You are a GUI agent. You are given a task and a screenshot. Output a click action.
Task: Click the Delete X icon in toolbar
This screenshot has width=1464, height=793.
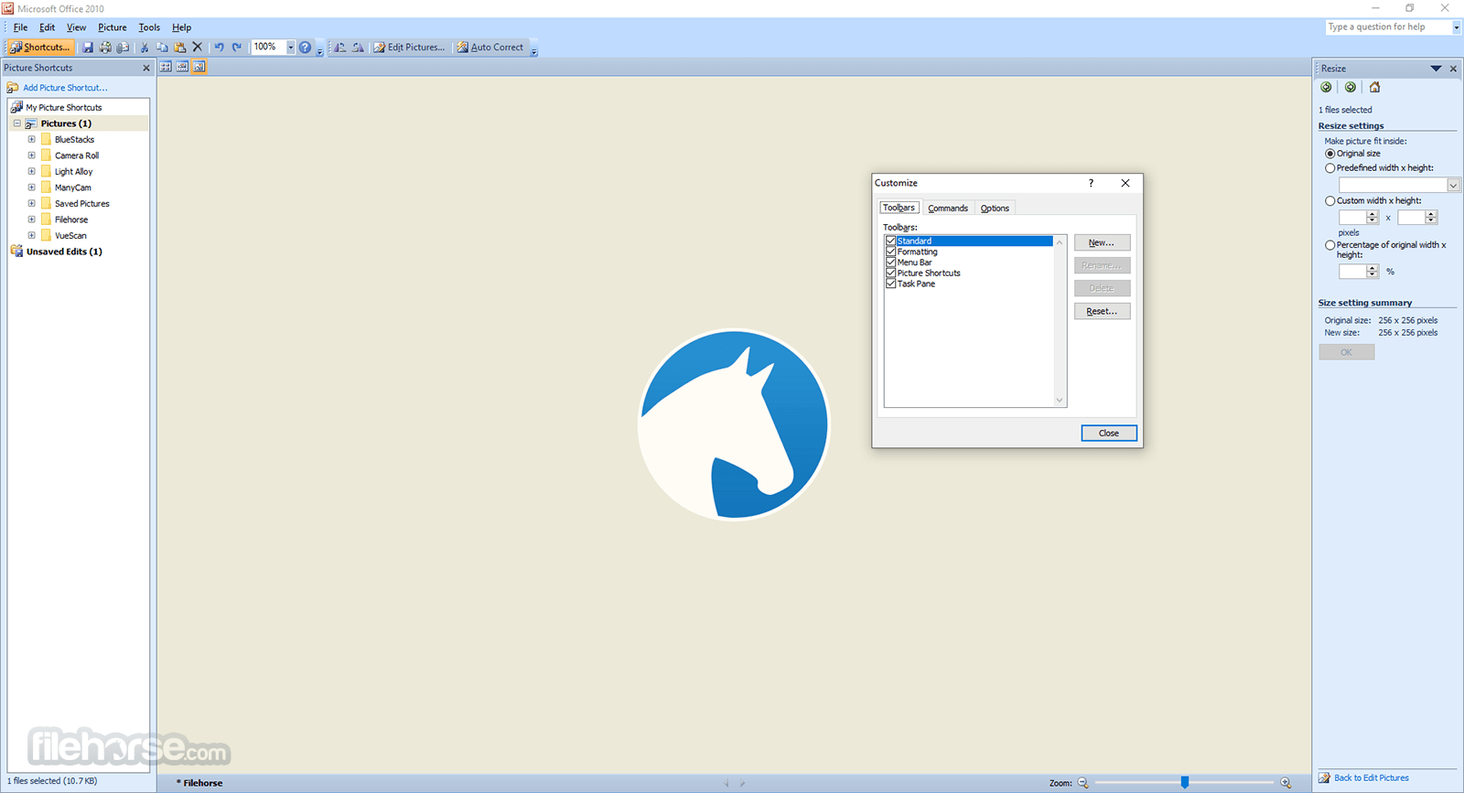pyautogui.click(x=197, y=47)
